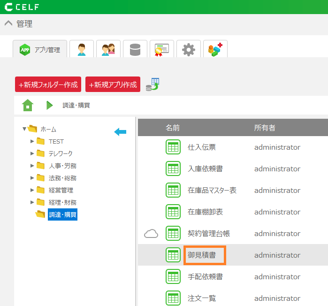This screenshot has height=306, width=328.
Task: Click the cloud icon beside 契約管理台帳
Action: [x=151, y=234]
